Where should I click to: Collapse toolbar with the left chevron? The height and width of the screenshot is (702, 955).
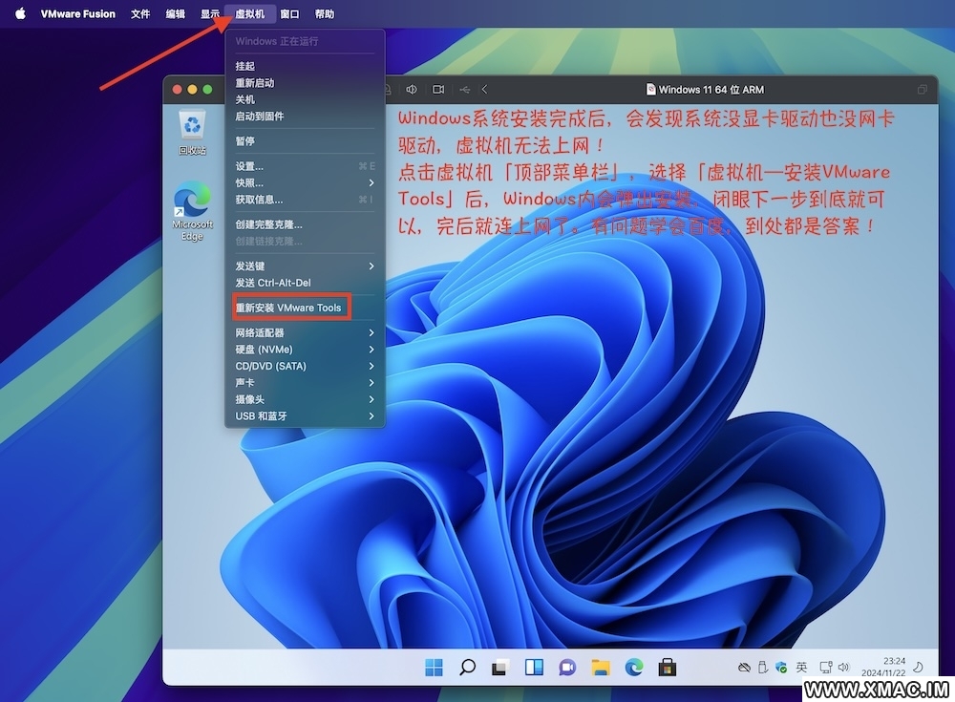point(484,90)
